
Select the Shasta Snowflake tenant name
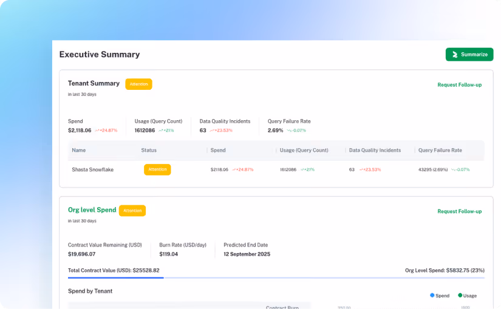coord(93,170)
